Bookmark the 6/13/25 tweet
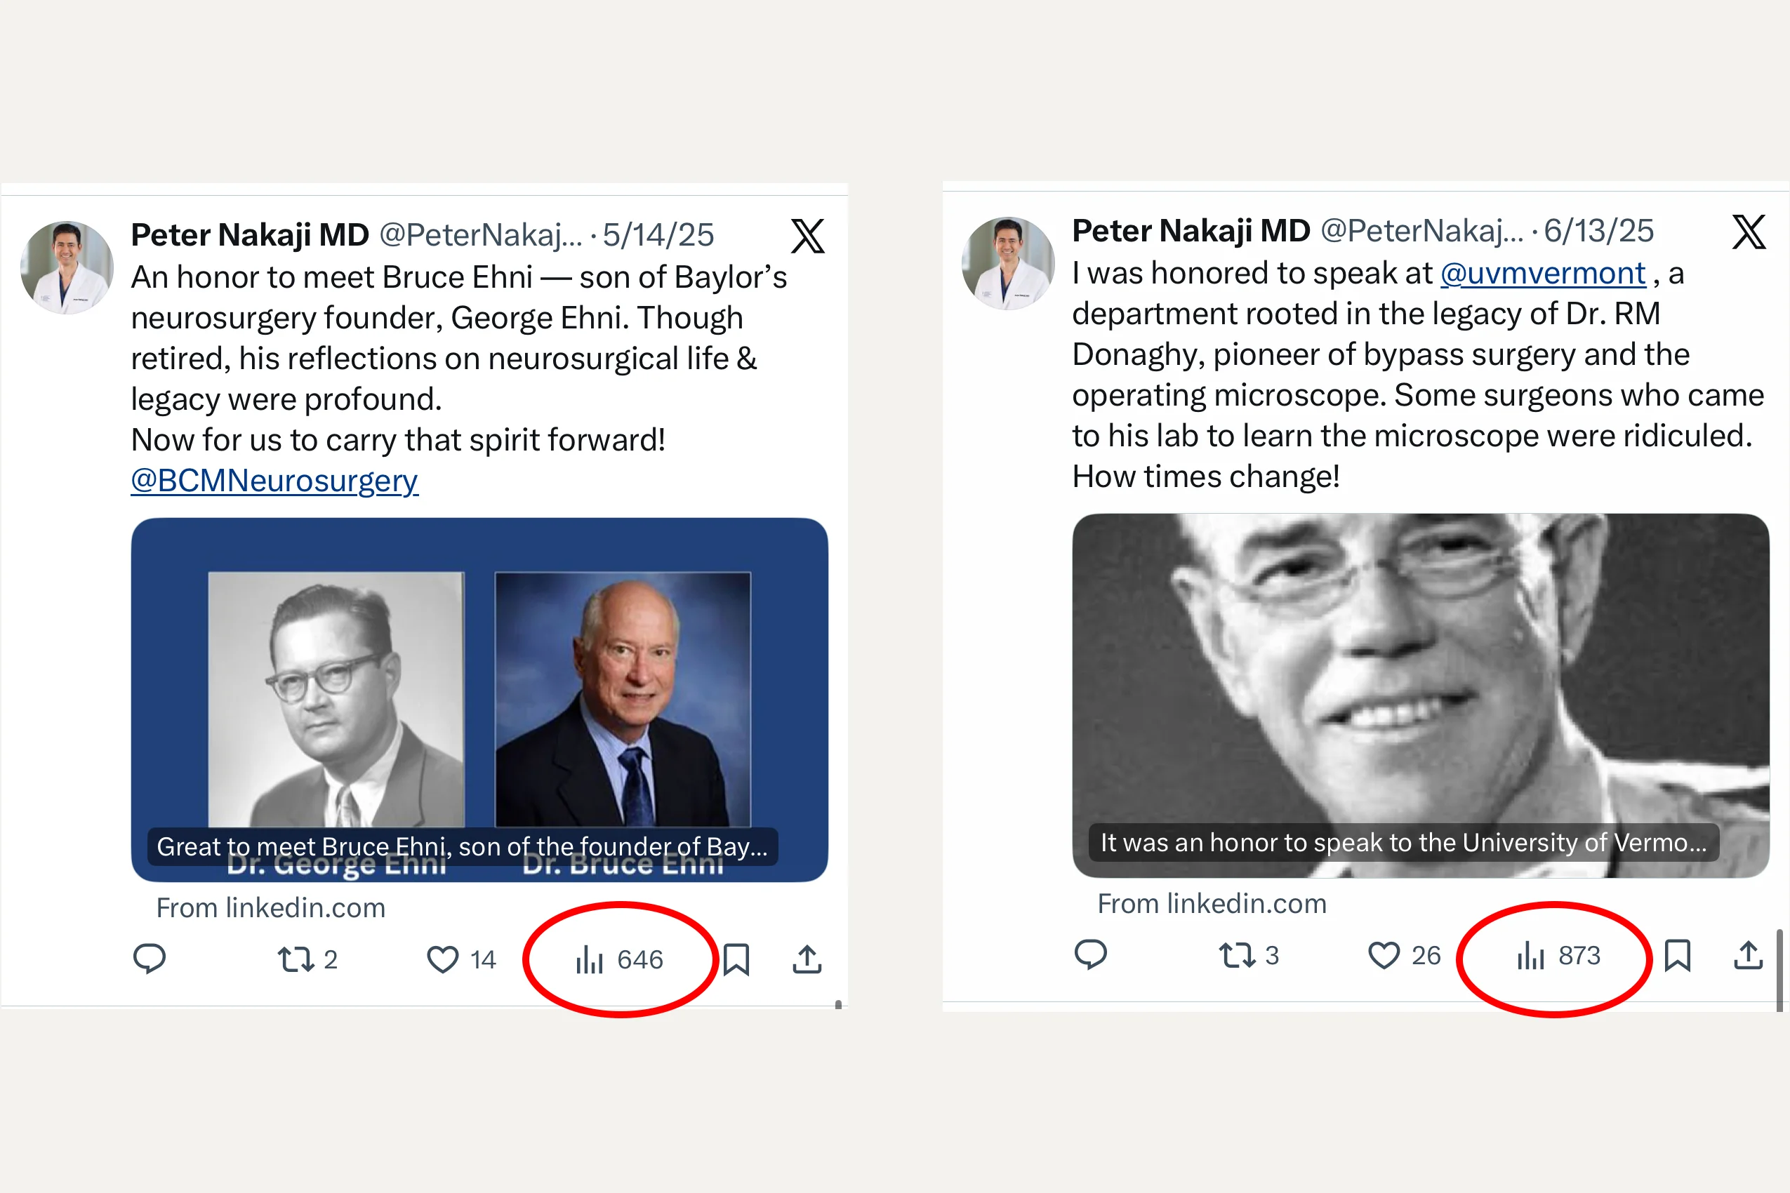The height and width of the screenshot is (1193, 1790). (1678, 956)
